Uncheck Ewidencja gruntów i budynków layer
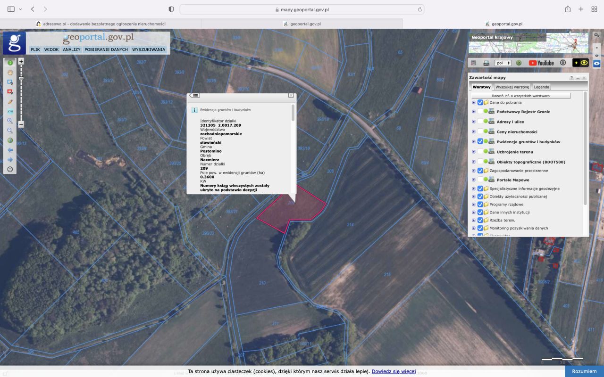 [480, 141]
